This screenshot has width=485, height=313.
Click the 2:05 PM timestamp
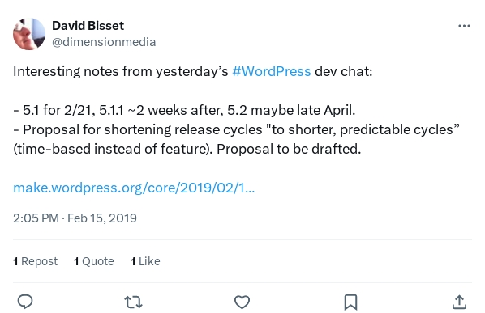tap(36, 218)
